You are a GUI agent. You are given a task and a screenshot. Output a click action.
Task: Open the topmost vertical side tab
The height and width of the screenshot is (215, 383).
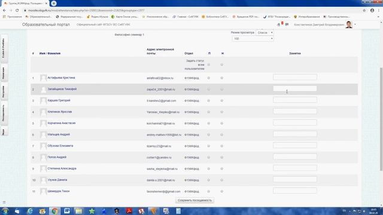(4, 48)
